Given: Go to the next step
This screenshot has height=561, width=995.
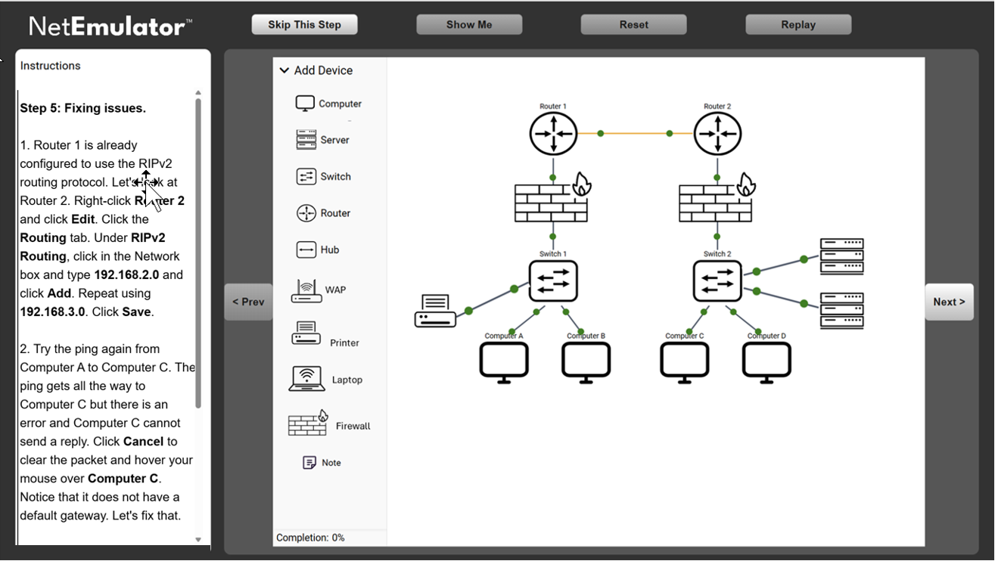Looking at the screenshot, I should pyautogui.click(x=949, y=302).
